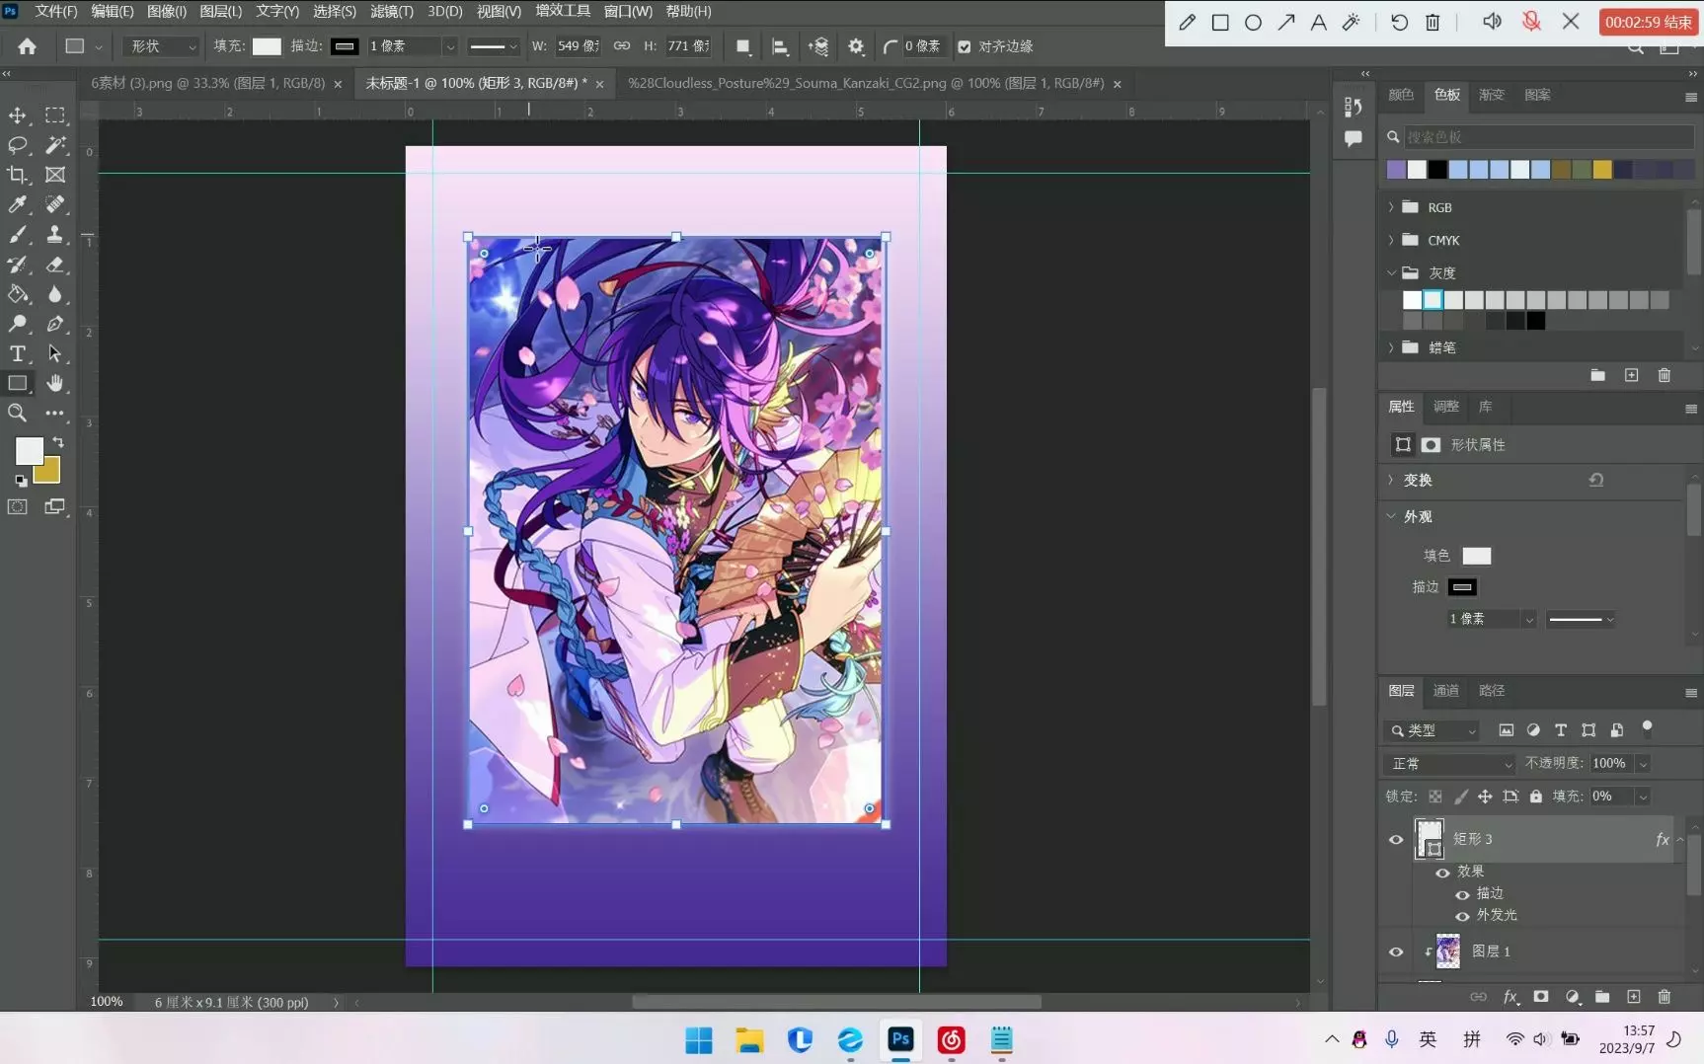Image resolution: width=1704 pixels, height=1064 pixels.
Task: Toggle lock transparent pixels
Action: click(x=1435, y=797)
